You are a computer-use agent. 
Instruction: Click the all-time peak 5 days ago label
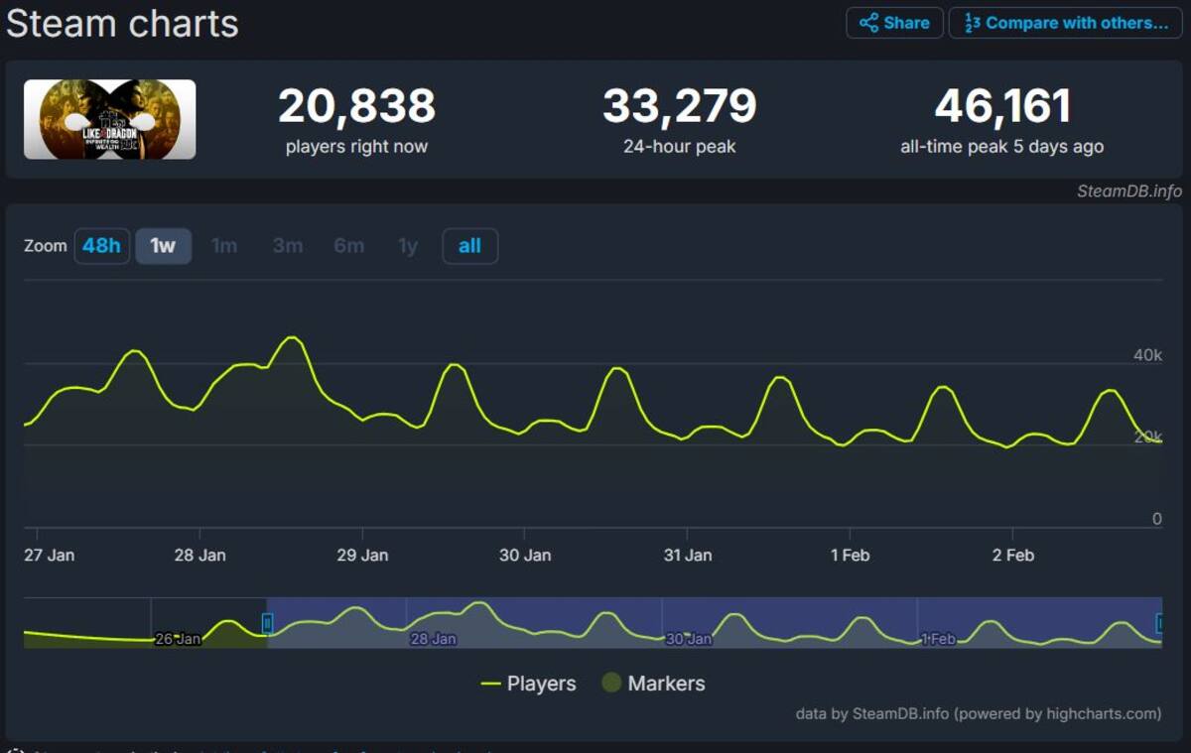coord(1001,147)
